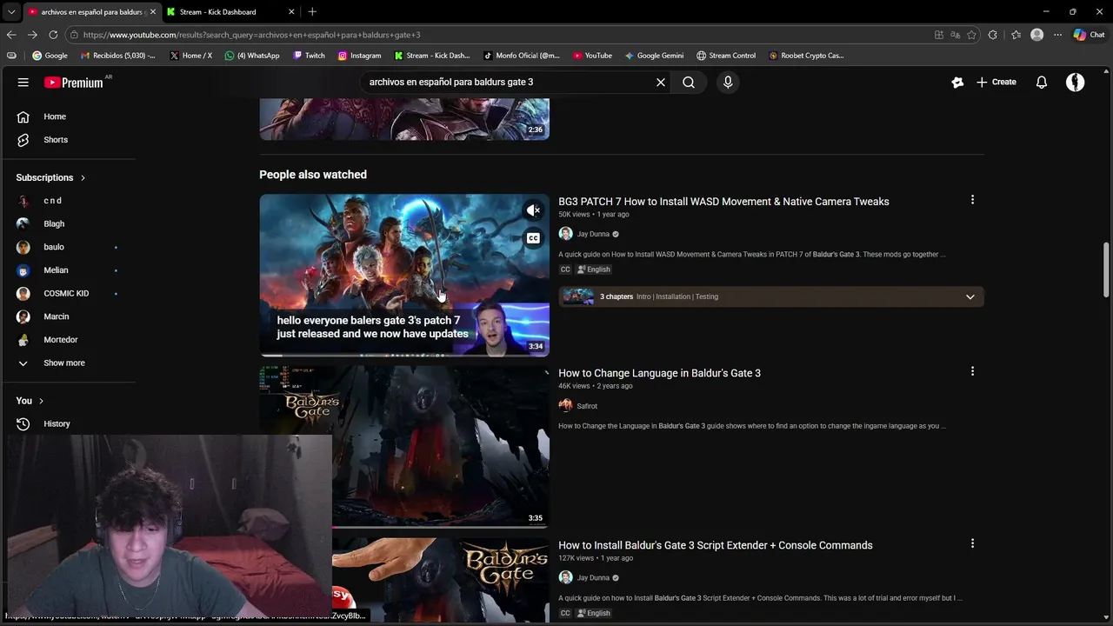Start voice search with the microphone

[728, 82]
